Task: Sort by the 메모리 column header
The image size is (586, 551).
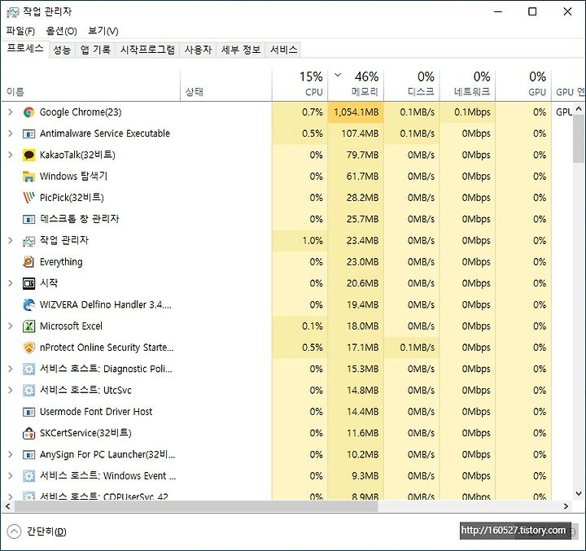Action: coord(356,85)
